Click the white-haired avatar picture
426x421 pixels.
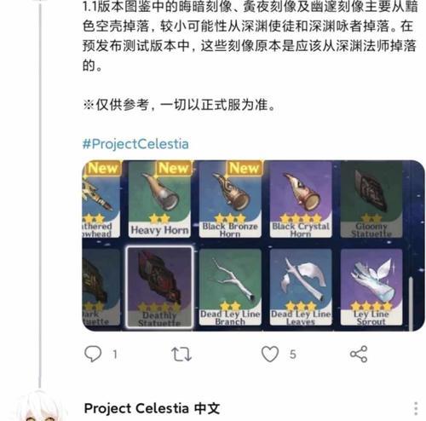39,407
